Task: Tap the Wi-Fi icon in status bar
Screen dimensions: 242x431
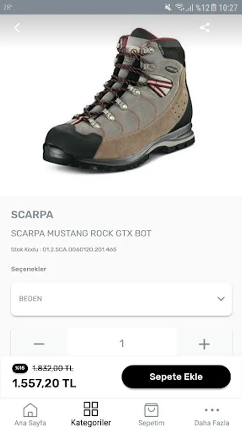Action: (179, 7)
